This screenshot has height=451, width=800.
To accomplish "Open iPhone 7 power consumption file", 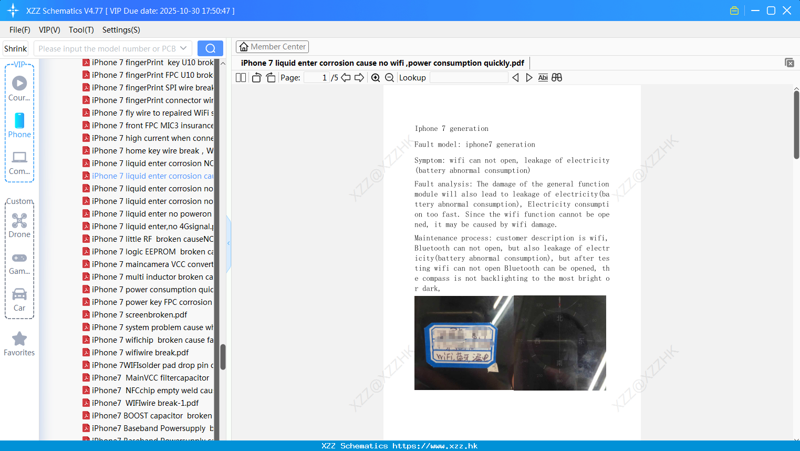I will click(x=148, y=290).
